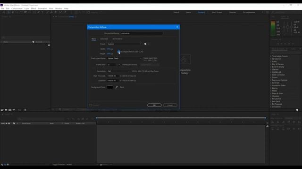This screenshot has width=302, height=169.
Task: Switch to the Learn workspace
Action: (189, 13)
